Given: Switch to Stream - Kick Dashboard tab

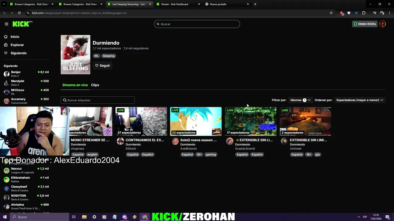Looking at the screenshot, I should [x=179, y=4].
